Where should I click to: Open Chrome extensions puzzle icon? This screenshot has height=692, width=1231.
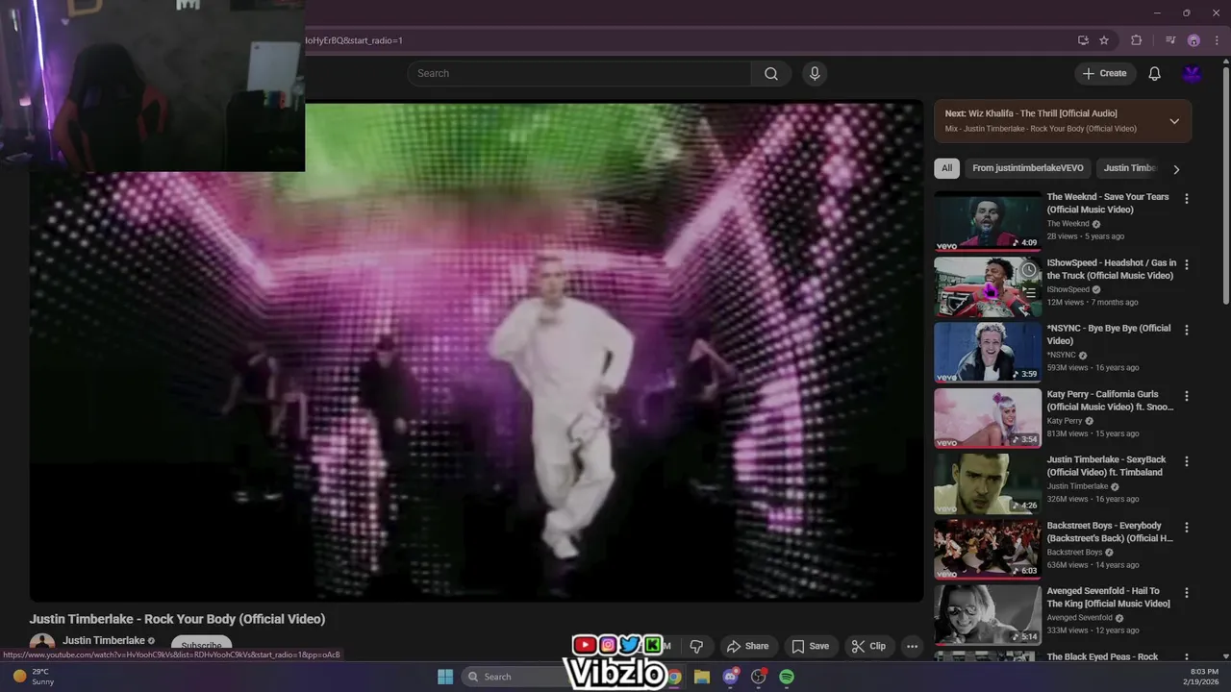click(1136, 40)
